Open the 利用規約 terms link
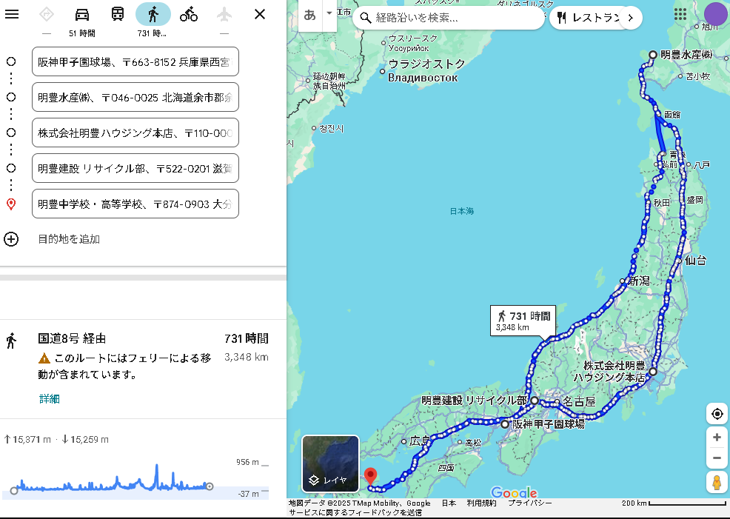Image resolution: width=730 pixels, height=519 pixels. tap(481, 503)
